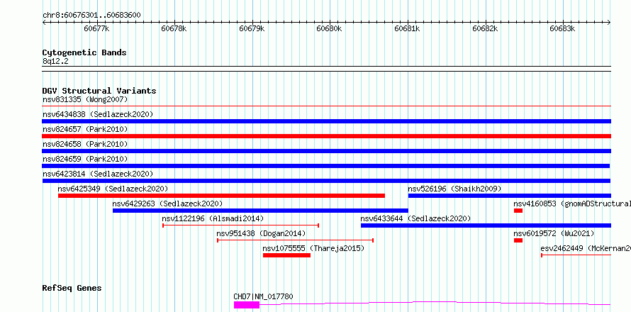The height and width of the screenshot is (312, 631).
Task: Open variant label nsv831335 (Wong2007)
Action: [85, 99]
